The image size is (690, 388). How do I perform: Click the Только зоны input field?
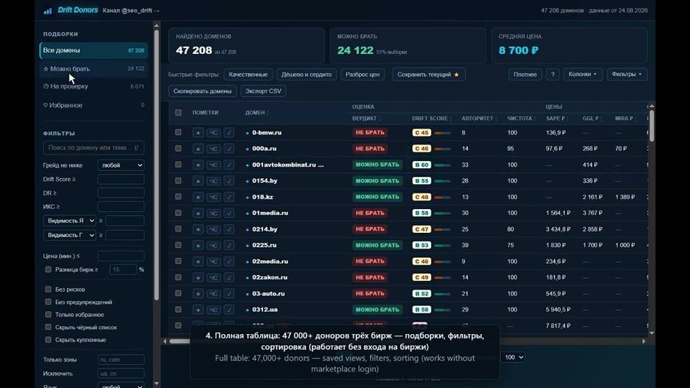pyautogui.click(x=121, y=359)
